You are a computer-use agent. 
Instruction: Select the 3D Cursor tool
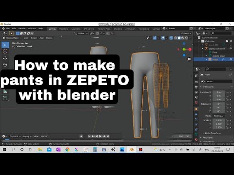click(x=5, y=51)
